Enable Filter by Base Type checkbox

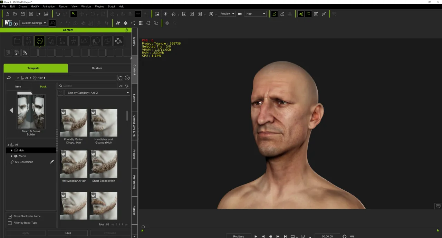10,223
